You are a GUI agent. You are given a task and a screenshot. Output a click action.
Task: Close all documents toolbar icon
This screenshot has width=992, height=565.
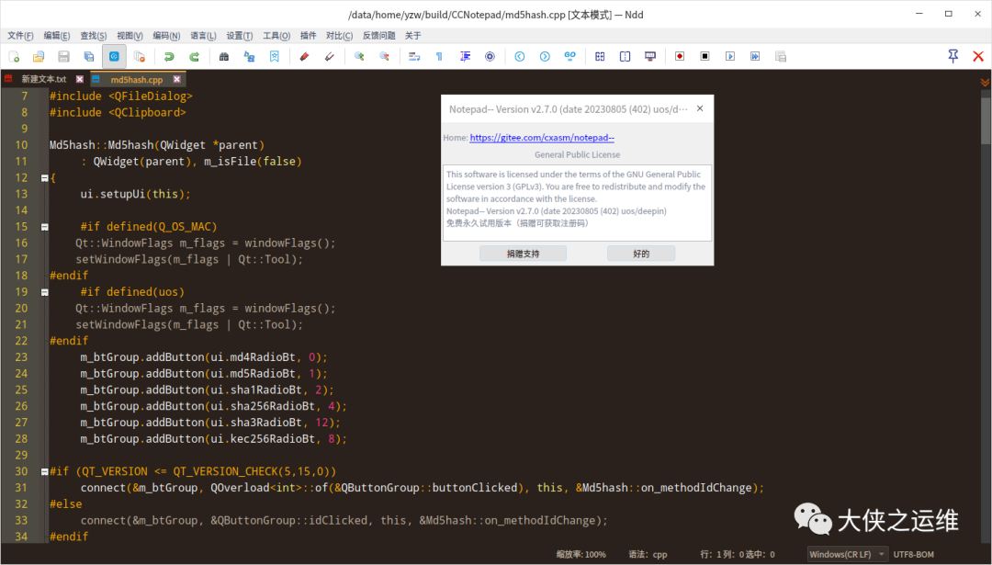(x=140, y=56)
